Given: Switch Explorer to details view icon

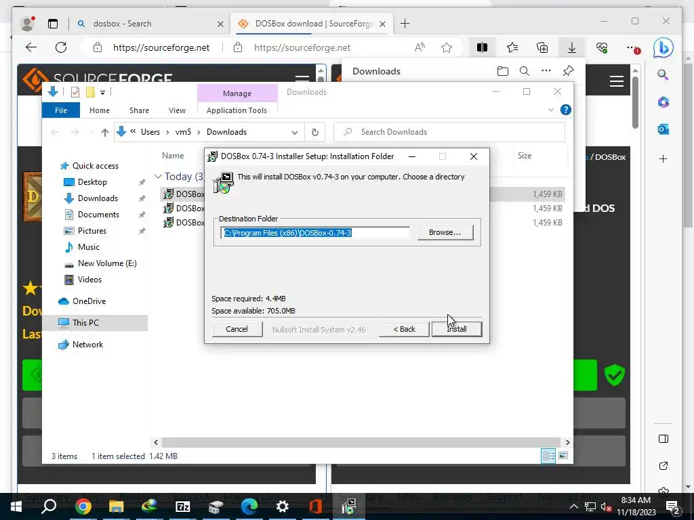Looking at the screenshot, I should tap(548, 456).
